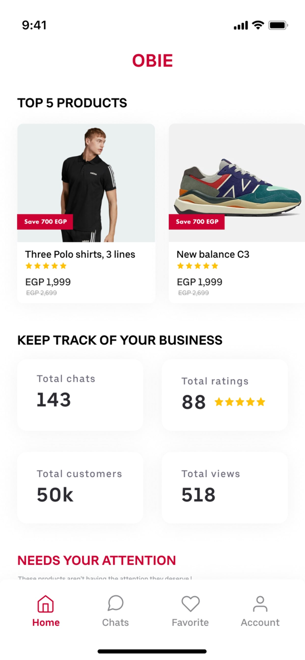This screenshot has width=305, height=660.
Task: Tap the Favorite heart icon
Action: click(x=190, y=604)
